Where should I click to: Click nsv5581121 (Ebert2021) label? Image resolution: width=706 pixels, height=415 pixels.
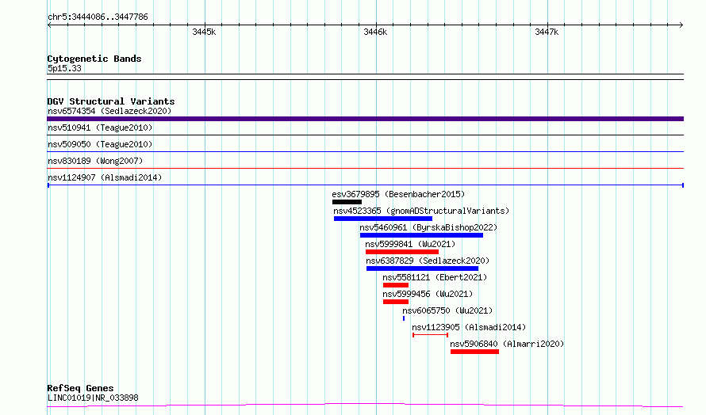[435, 277]
